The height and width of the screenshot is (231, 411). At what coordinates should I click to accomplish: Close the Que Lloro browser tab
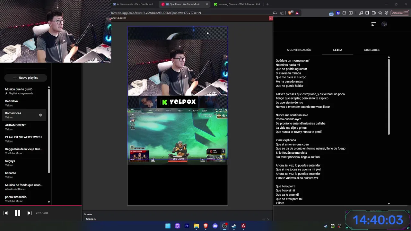point(207,4)
